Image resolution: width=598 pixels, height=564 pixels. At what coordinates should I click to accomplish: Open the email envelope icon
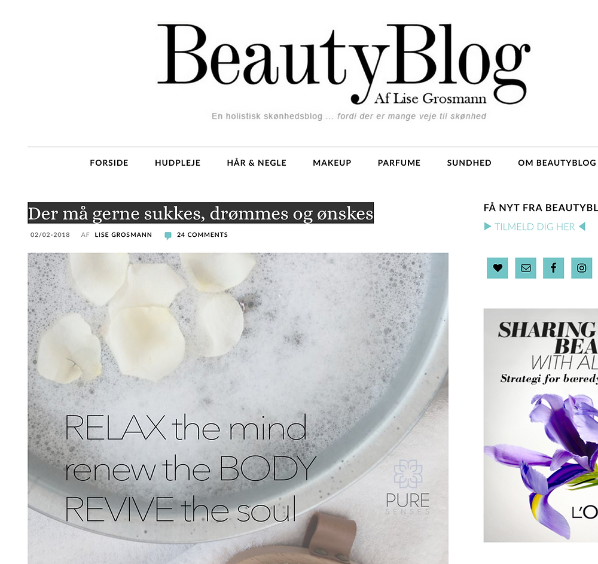(526, 268)
